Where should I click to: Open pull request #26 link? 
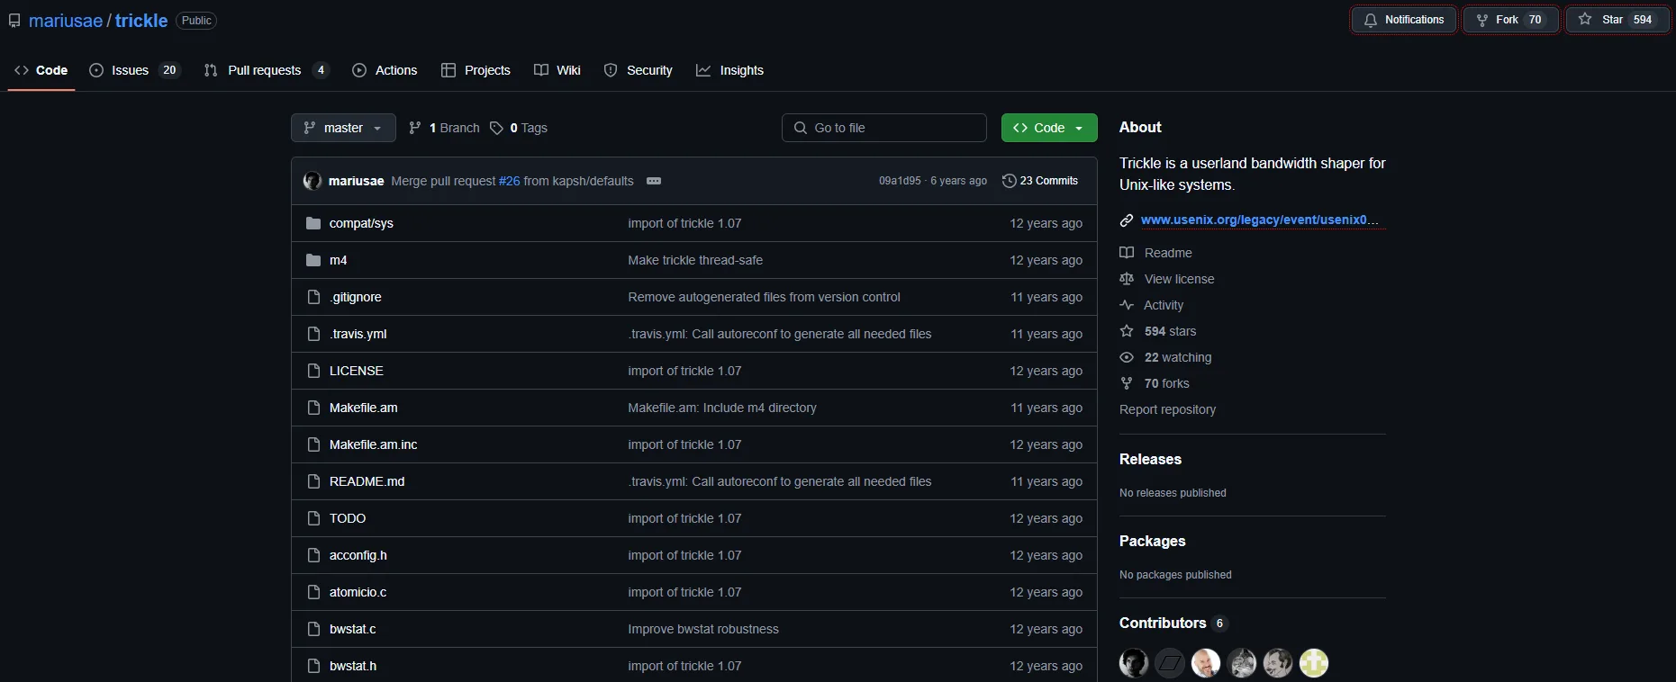[510, 181]
